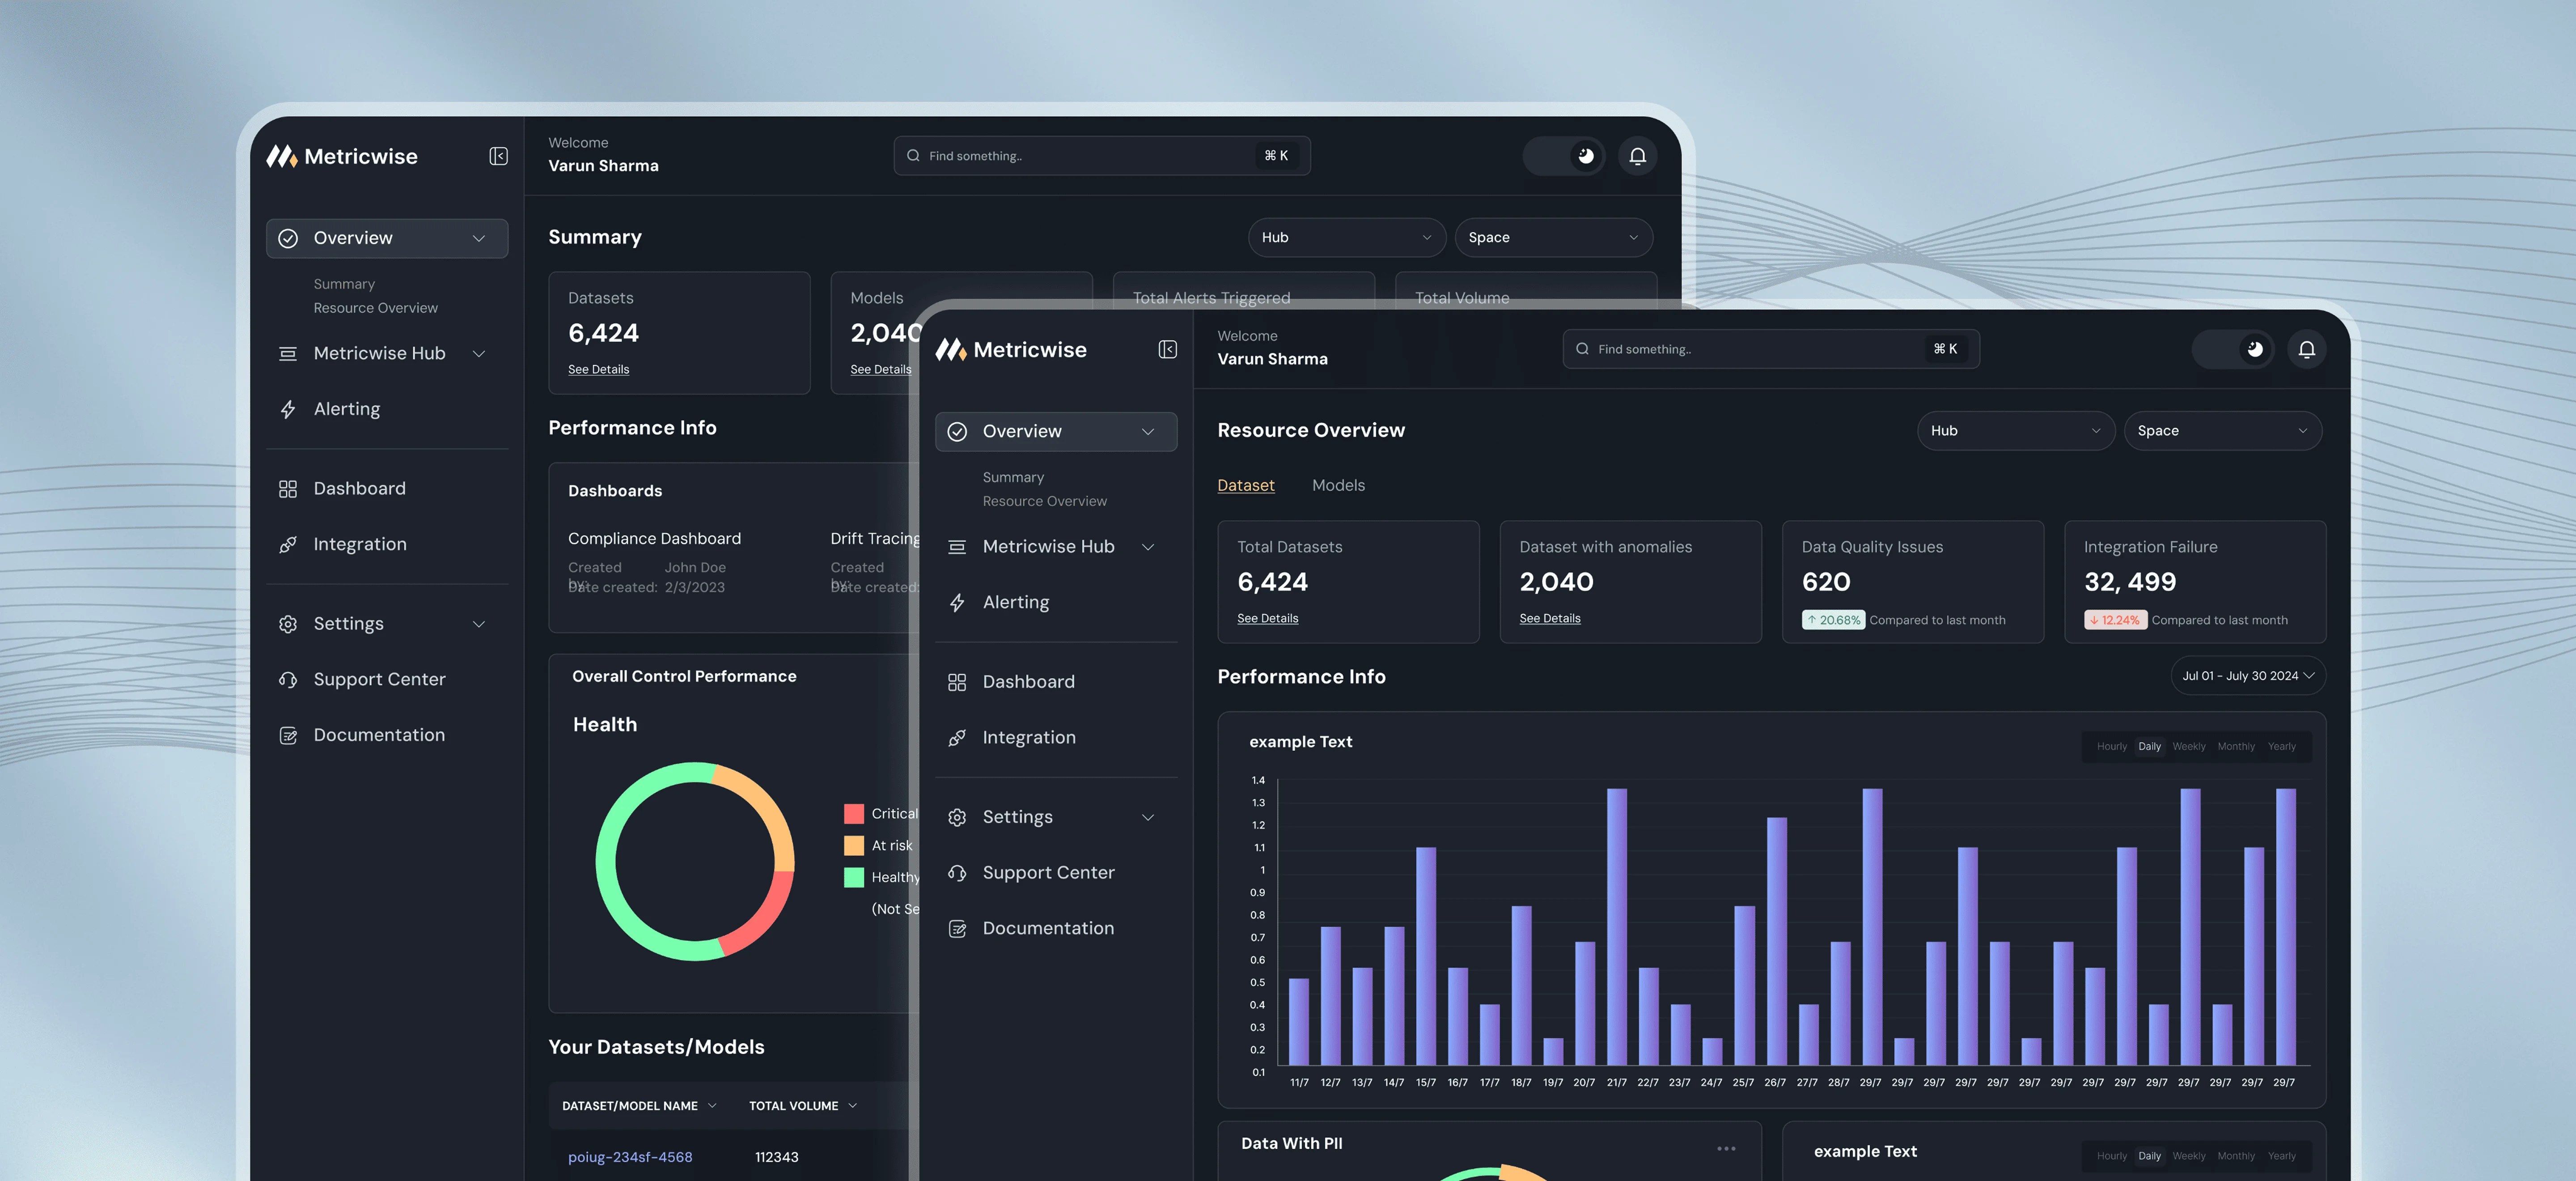Click the Support Center headset icon in the front window
2576x1181 pixels.
[957, 873]
